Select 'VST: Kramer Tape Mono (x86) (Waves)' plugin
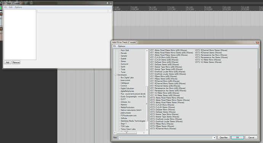This screenshot has width=263, height=143. pos(166,67)
